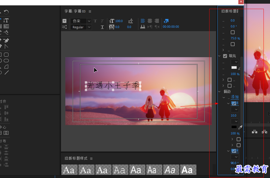Enable first checkbox under fill 100 %
The image size is (270, 178).
[x=230, y=80]
